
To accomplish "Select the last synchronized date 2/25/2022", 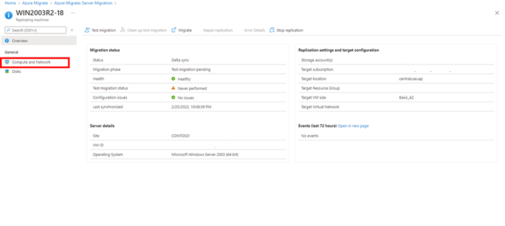I will click(191, 107).
